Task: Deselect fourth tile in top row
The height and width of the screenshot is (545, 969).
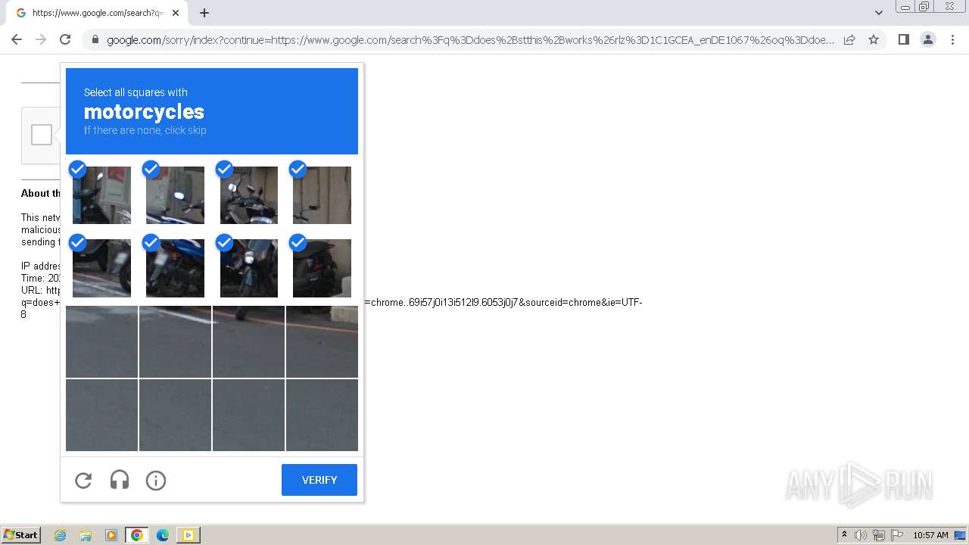Action: pyautogui.click(x=322, y=195)
